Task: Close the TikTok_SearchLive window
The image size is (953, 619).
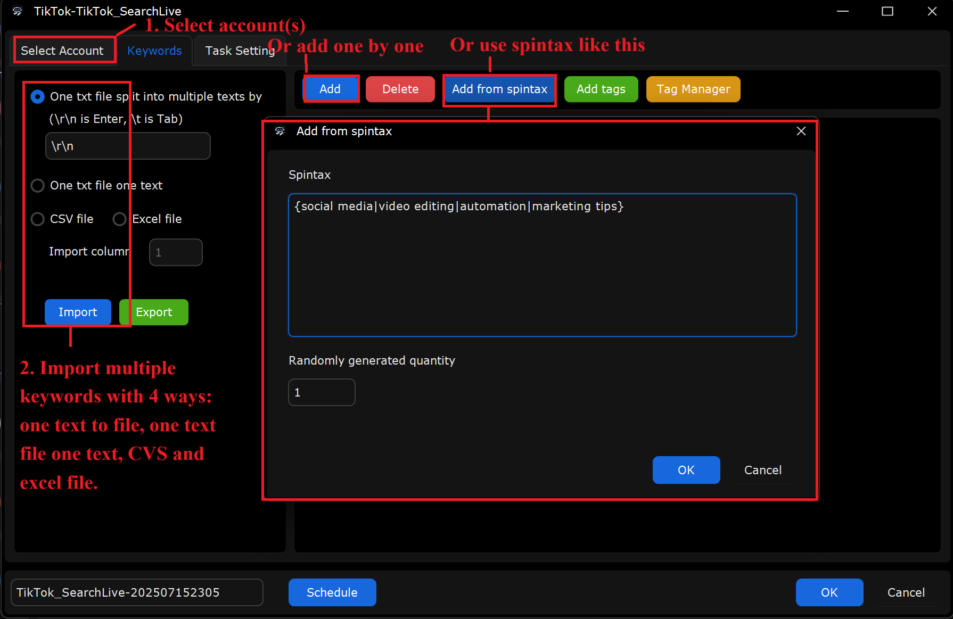Action: (x=932, y=11)
